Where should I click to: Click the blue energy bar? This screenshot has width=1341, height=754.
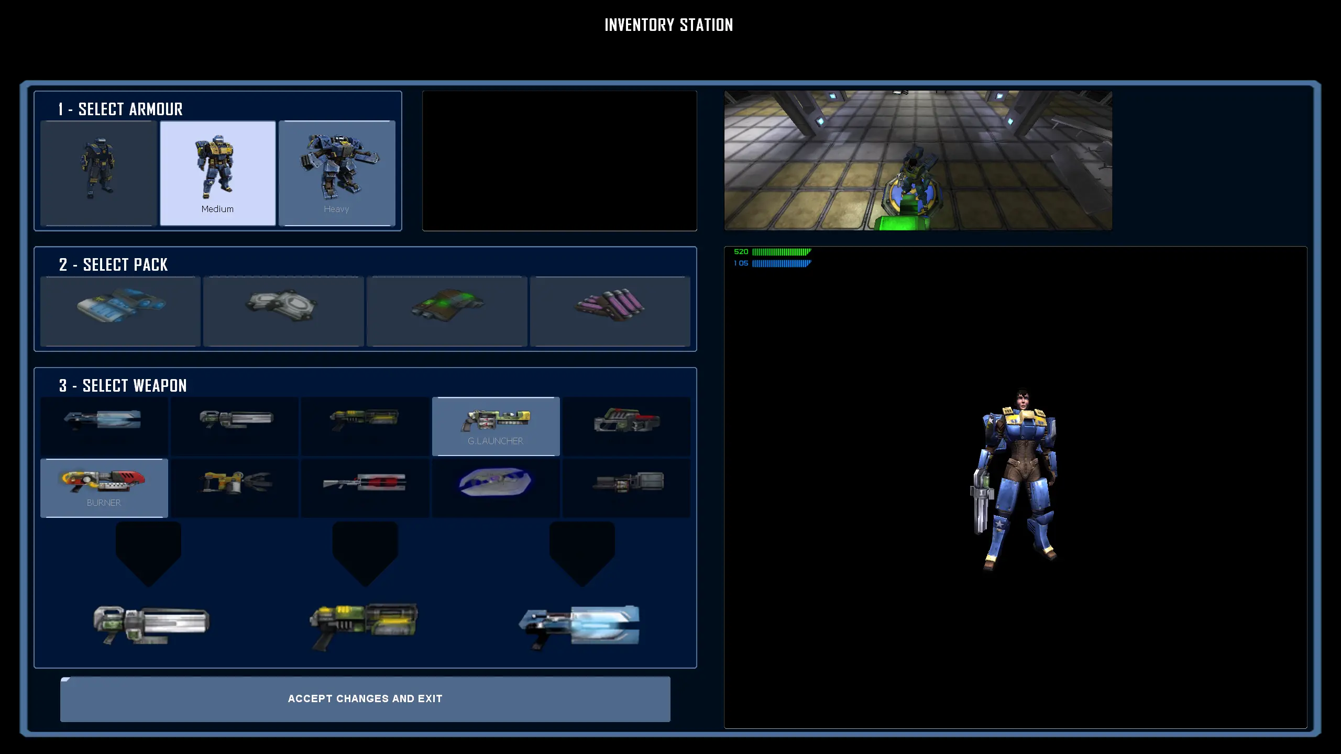tap(782, 263)
